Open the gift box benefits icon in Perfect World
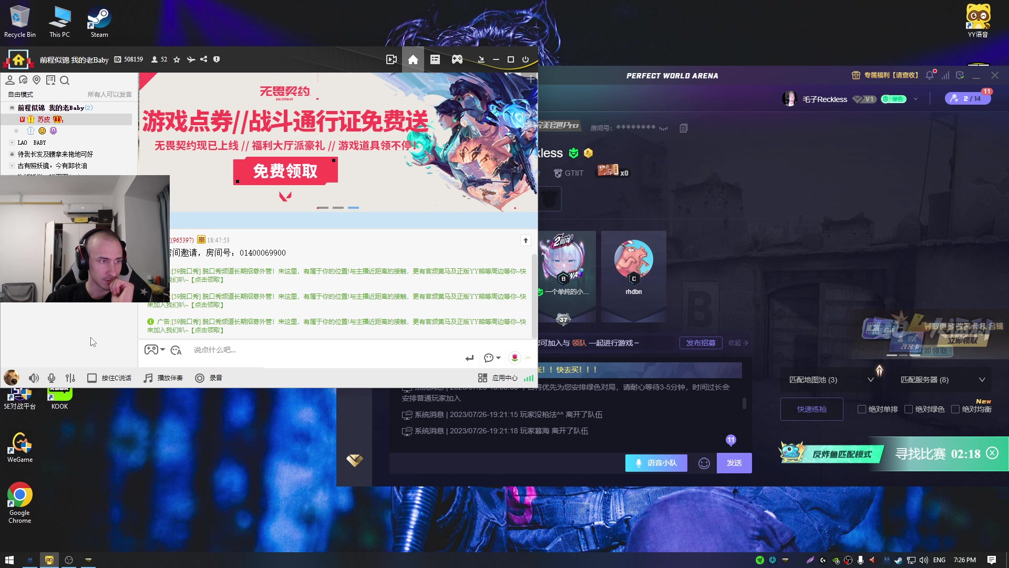1009x568 pixels. [856, 75]
